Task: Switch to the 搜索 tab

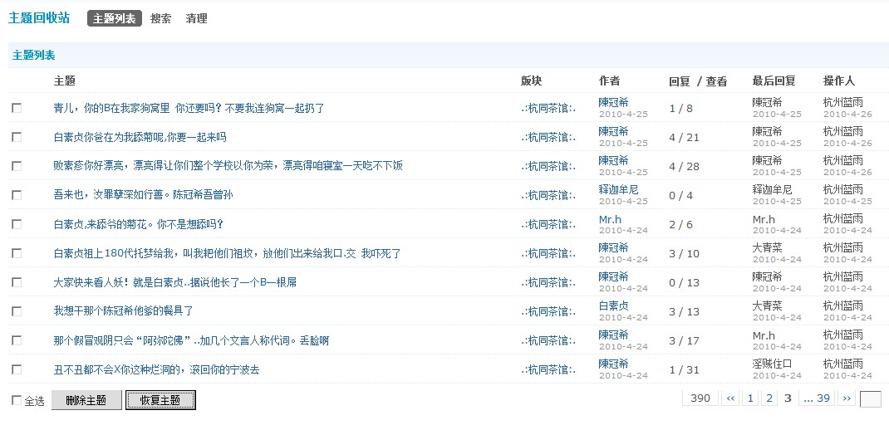Action: [160, 18]
